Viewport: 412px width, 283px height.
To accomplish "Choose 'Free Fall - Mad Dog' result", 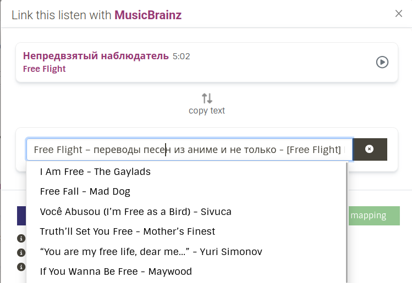I will coord(85,191).
